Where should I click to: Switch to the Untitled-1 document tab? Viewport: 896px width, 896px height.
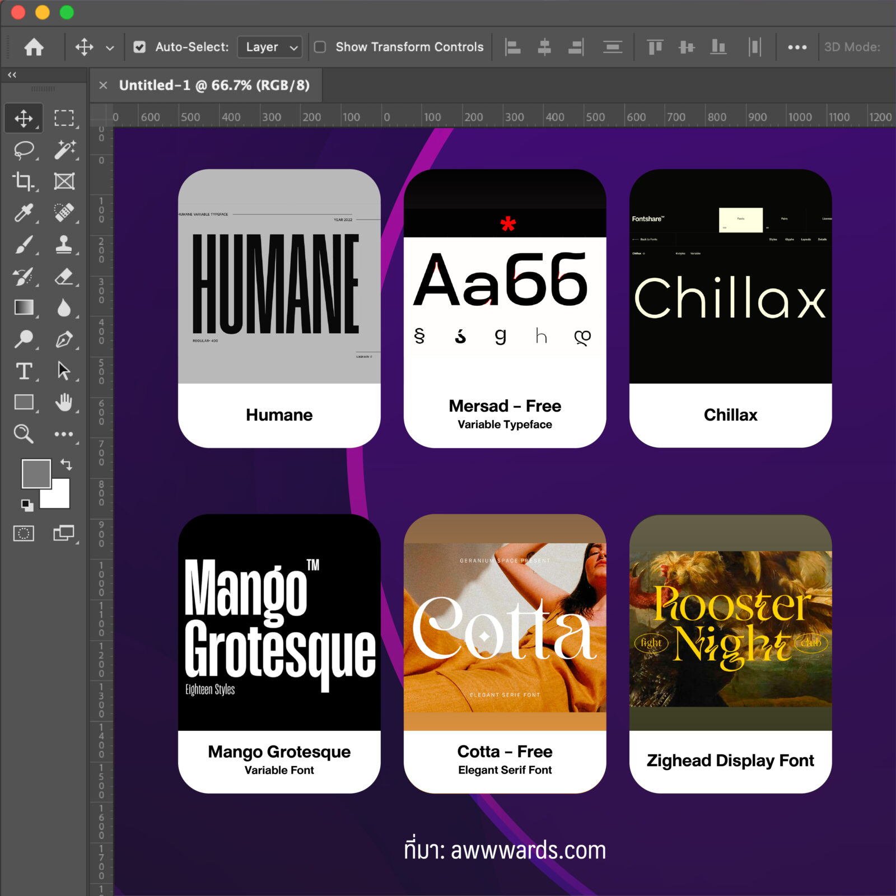tap(214, 85)
